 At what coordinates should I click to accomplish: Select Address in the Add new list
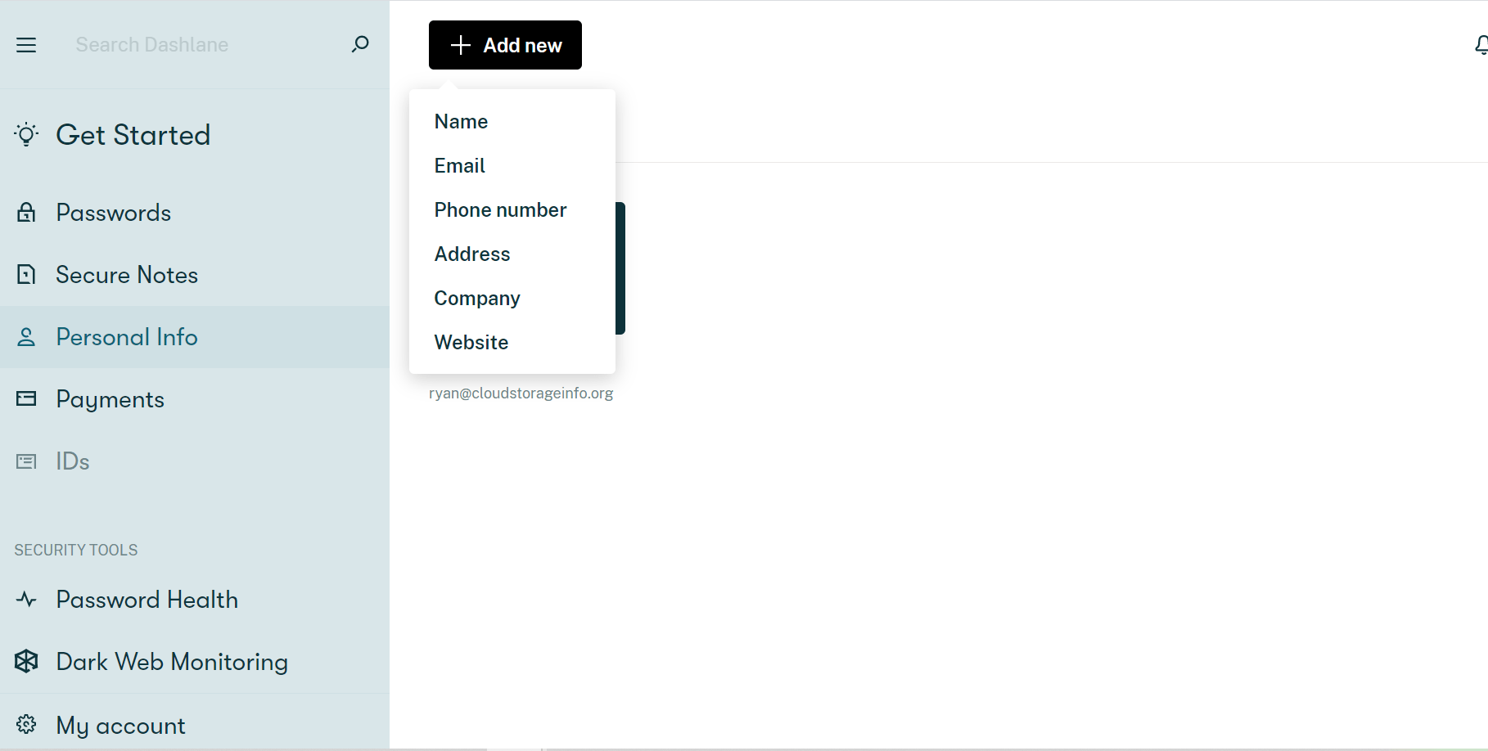472,254
